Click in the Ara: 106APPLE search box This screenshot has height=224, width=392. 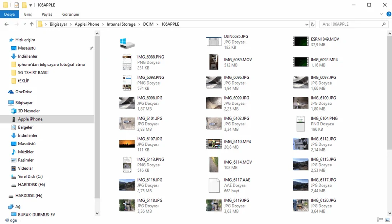pyautogui.click(x=350, y=24)
